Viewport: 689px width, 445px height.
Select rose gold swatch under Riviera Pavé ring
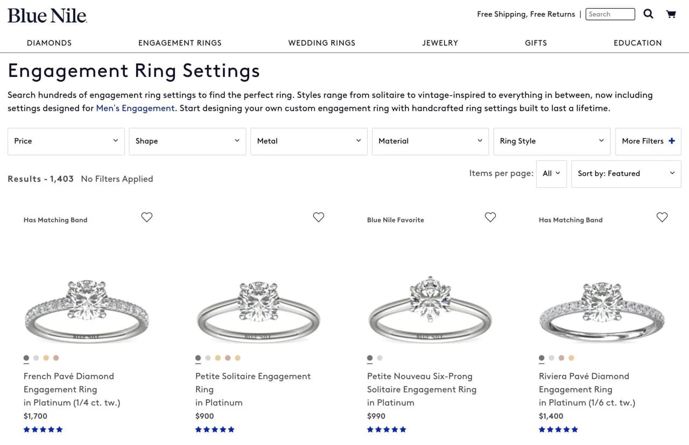tap(561, 358)
